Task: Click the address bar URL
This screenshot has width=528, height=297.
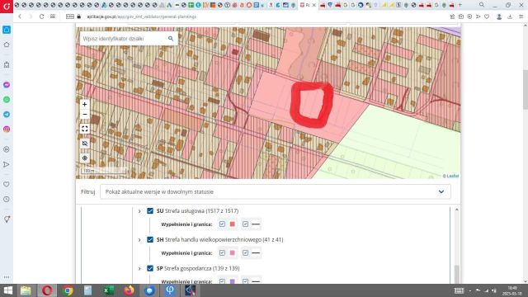Action: pyautogui.click(x=141, y=16)
